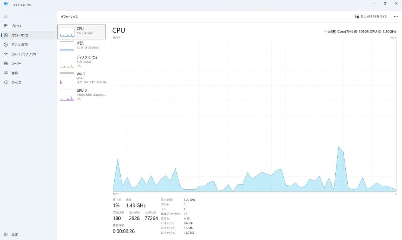Select the CPU tile in the performance list
Image resolution: width=402 pixels, height=240 pixels.
(82, 32)
